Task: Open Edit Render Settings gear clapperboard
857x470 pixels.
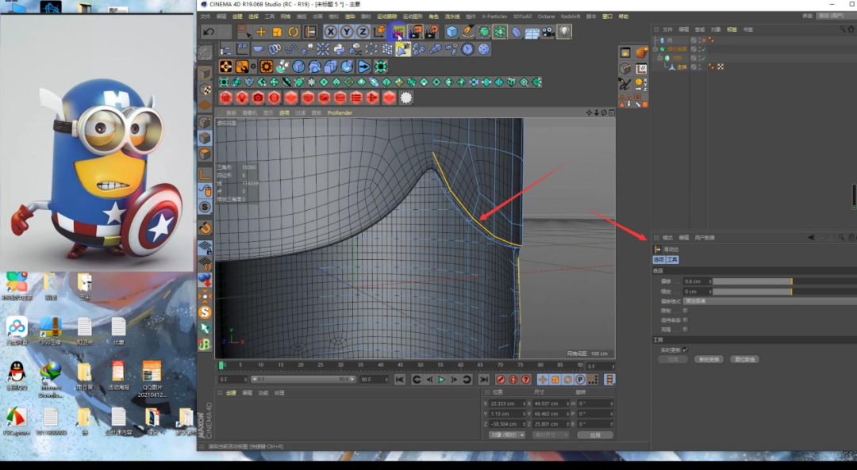Action: [x=432, y=32]
